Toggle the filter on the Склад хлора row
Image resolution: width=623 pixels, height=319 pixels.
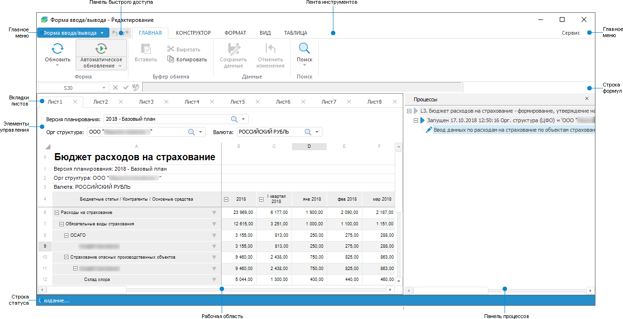pyautogui.click(x=214, y=280)
